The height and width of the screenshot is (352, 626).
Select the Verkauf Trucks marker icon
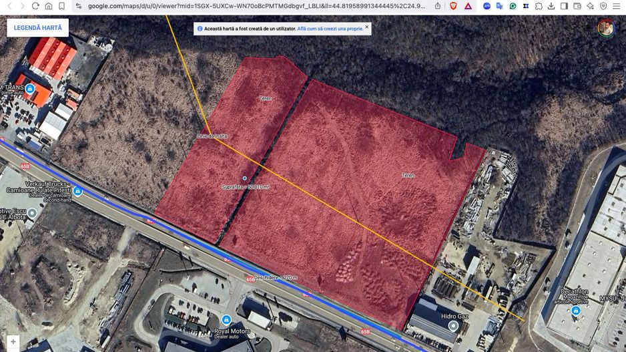(78, 192)
